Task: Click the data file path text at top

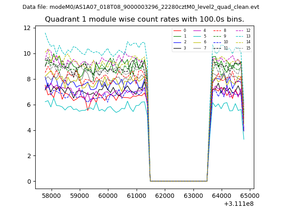Action: pyautogui.click(x=141, y=7)
